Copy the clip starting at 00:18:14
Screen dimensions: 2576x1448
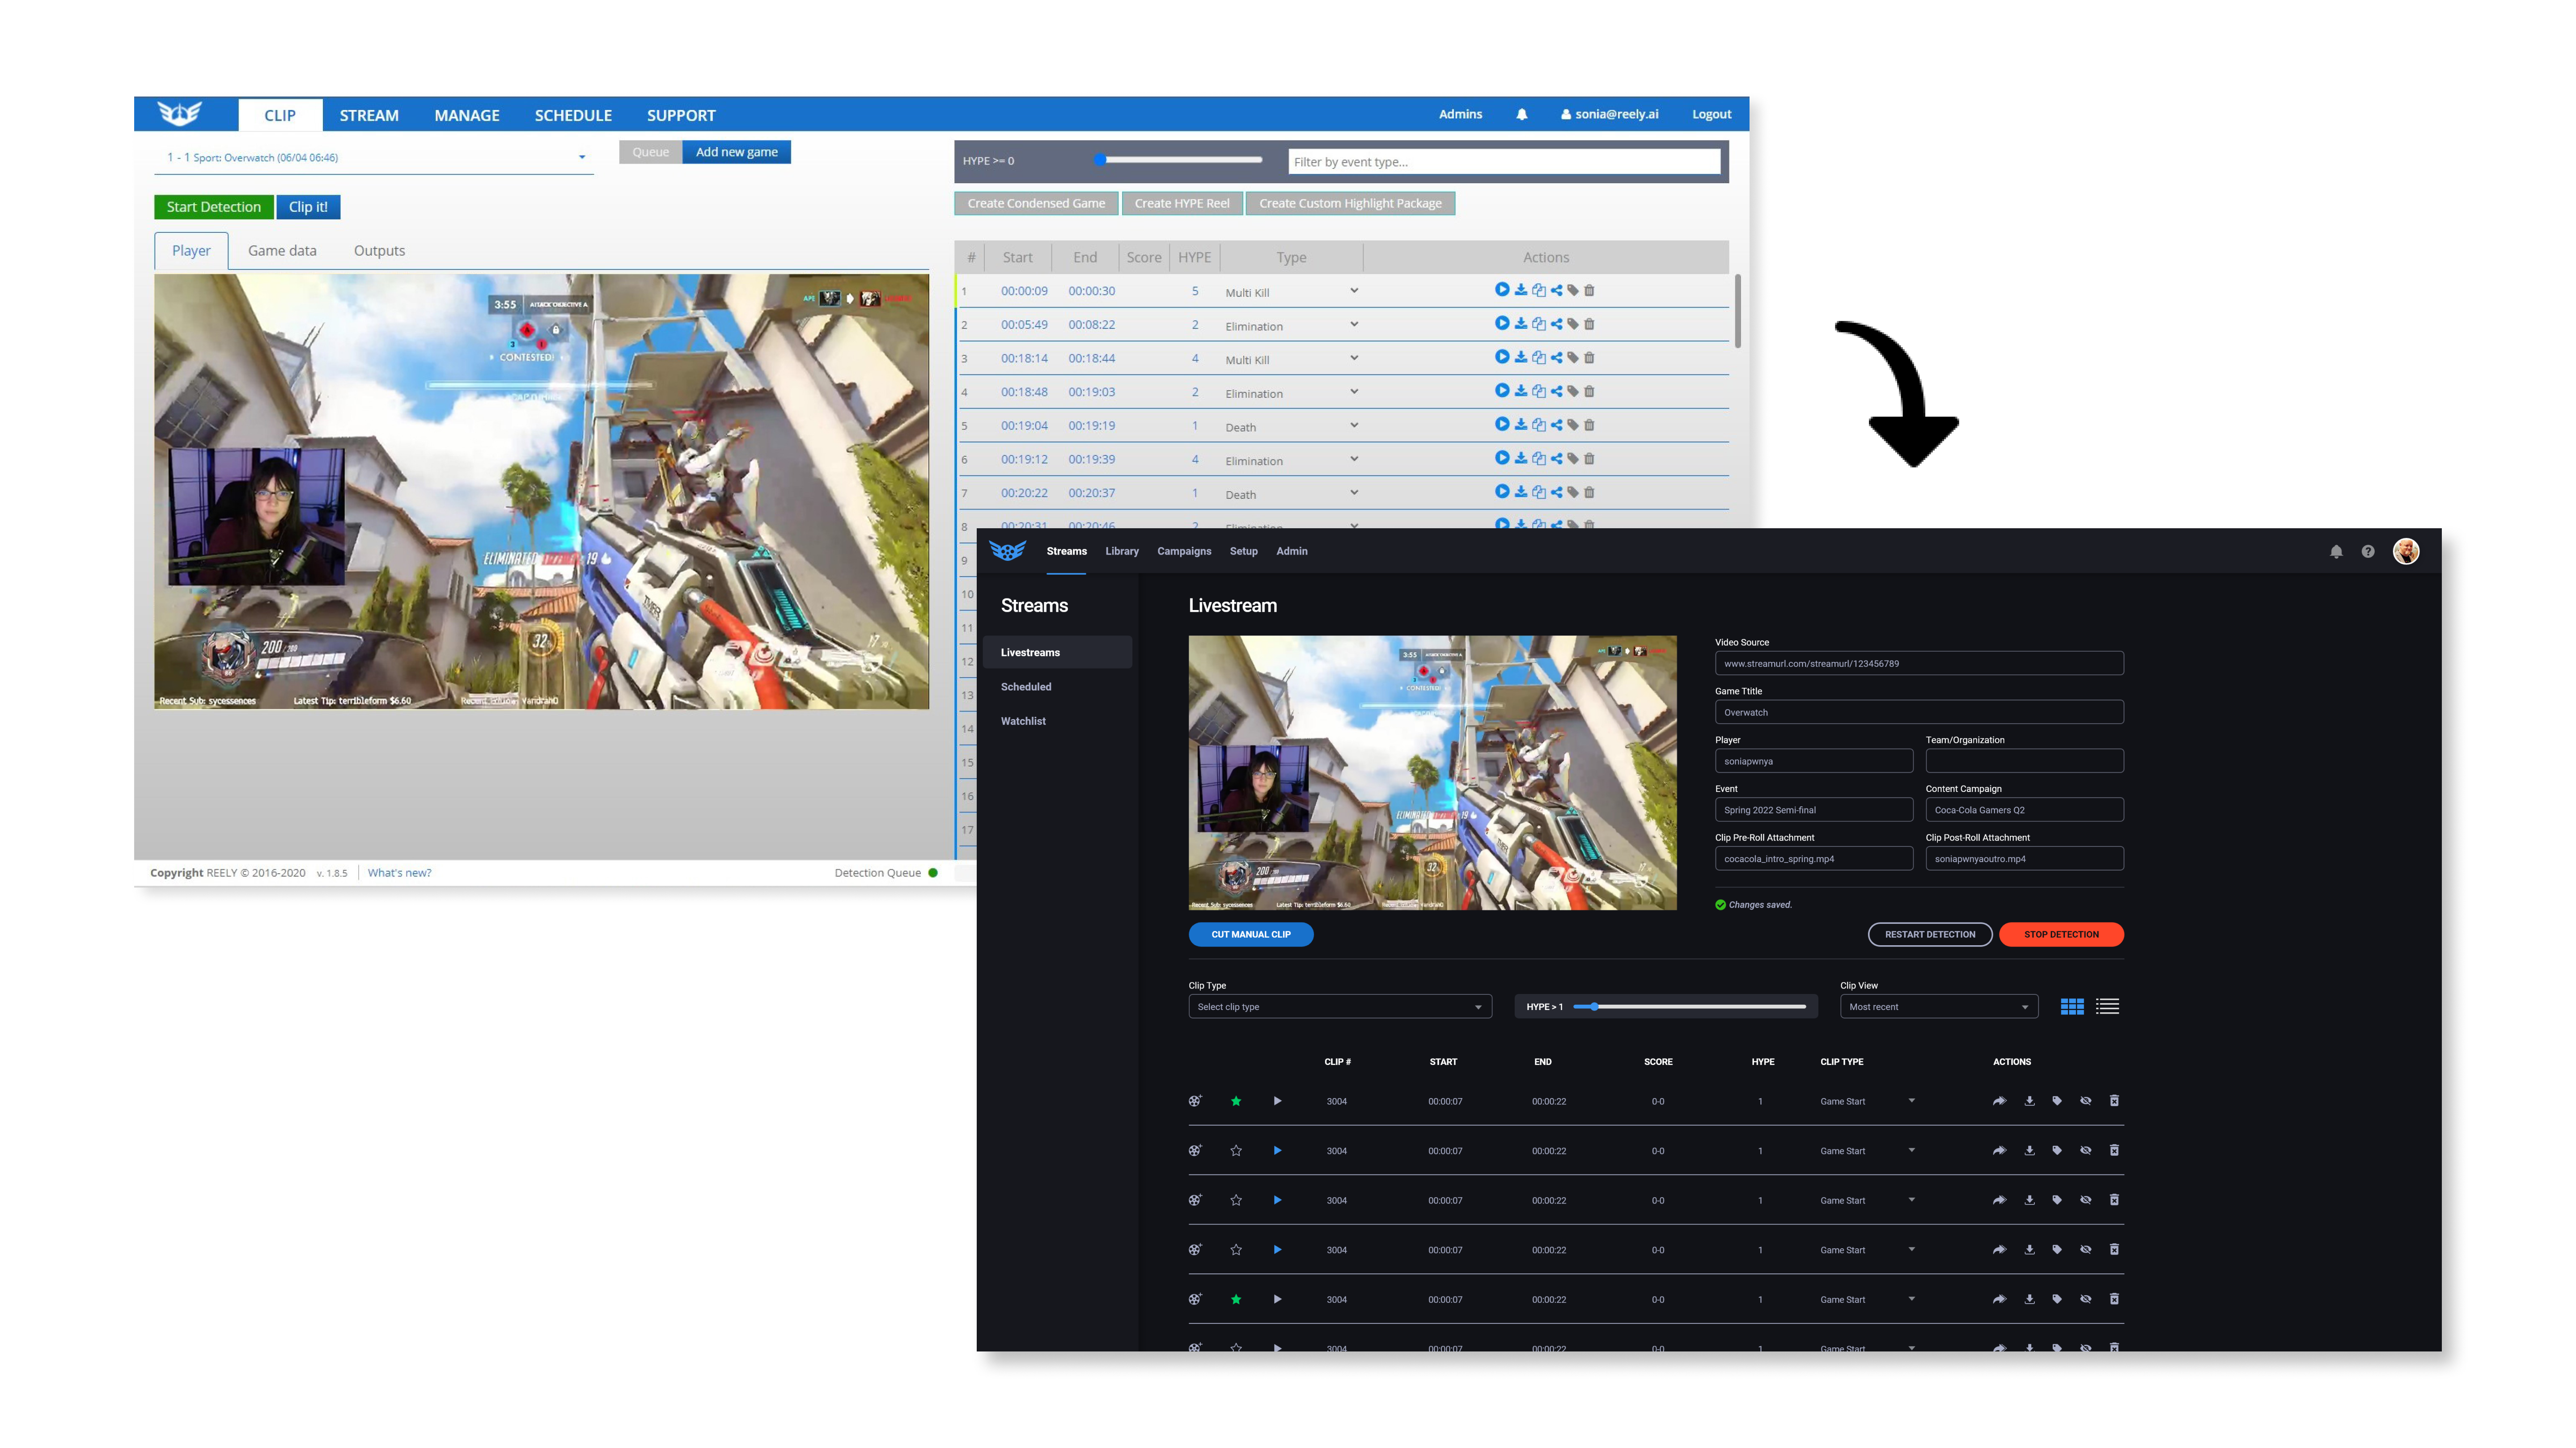[x=1538, y=358]
